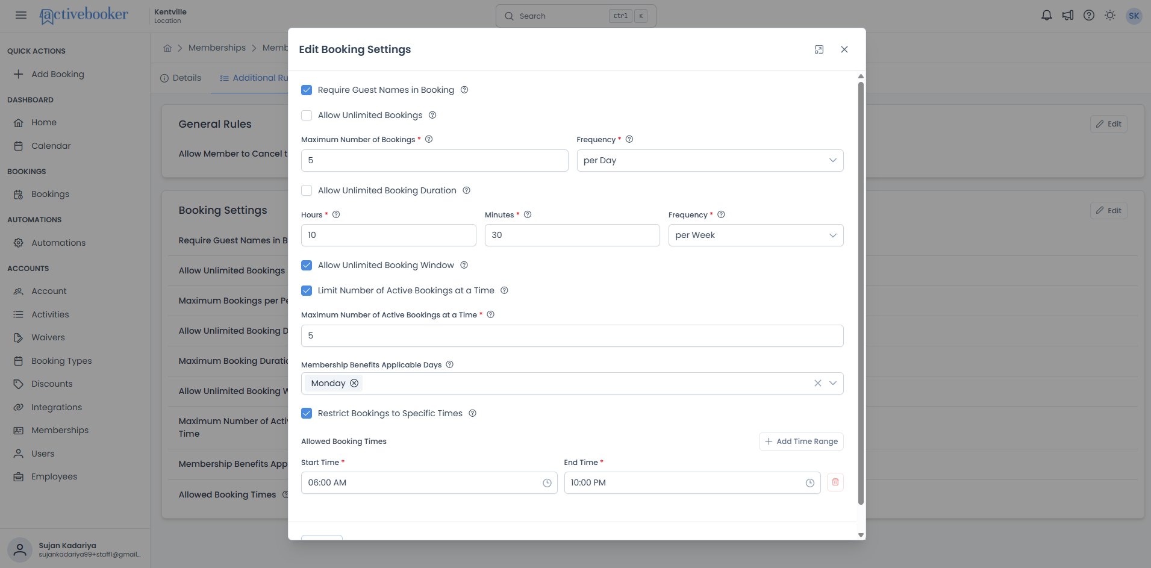Open Home in the sidebar
Image resolution: width=1151 pixels, height=568 pixels.
coord(44,122)
